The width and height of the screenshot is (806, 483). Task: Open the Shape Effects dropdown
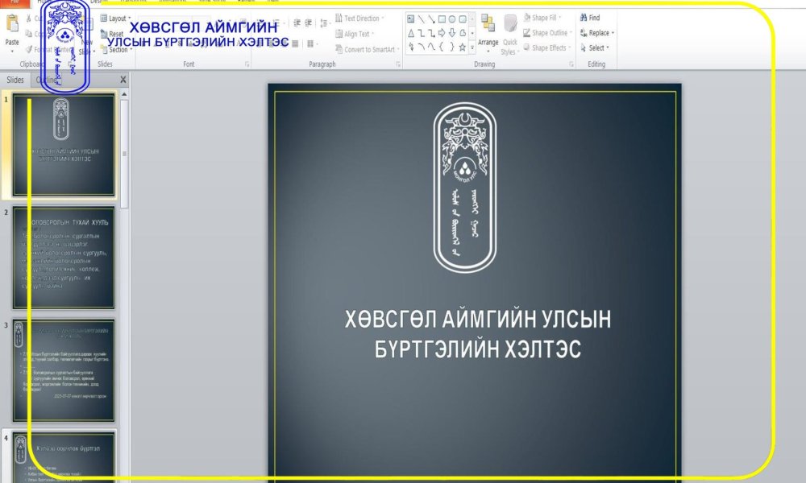[547, 47]
